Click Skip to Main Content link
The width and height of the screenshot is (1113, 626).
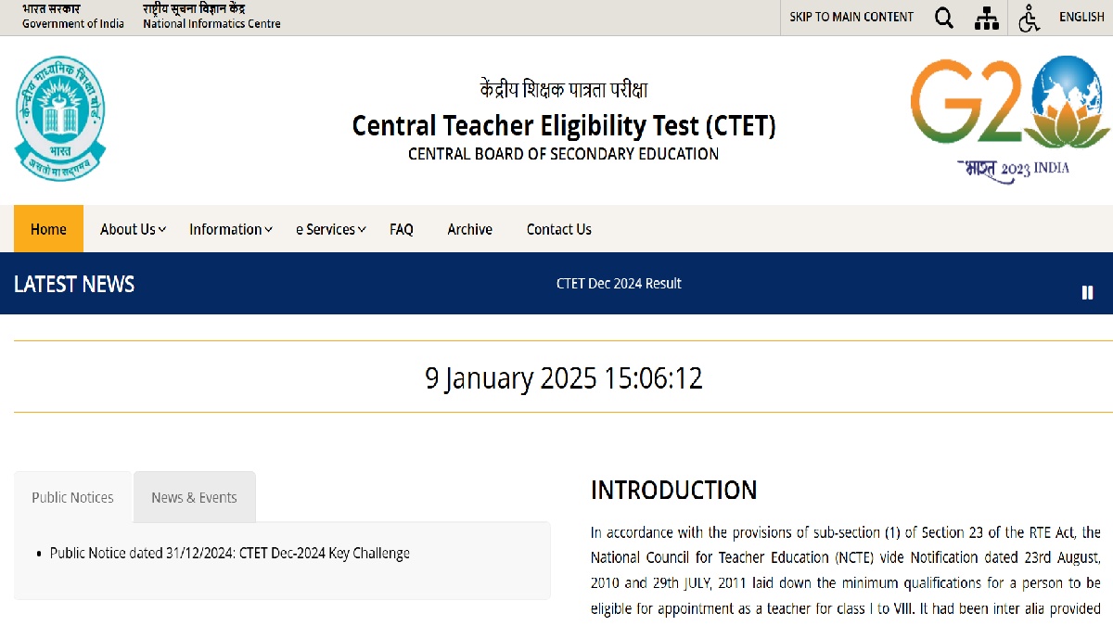[x=851, y=18]
